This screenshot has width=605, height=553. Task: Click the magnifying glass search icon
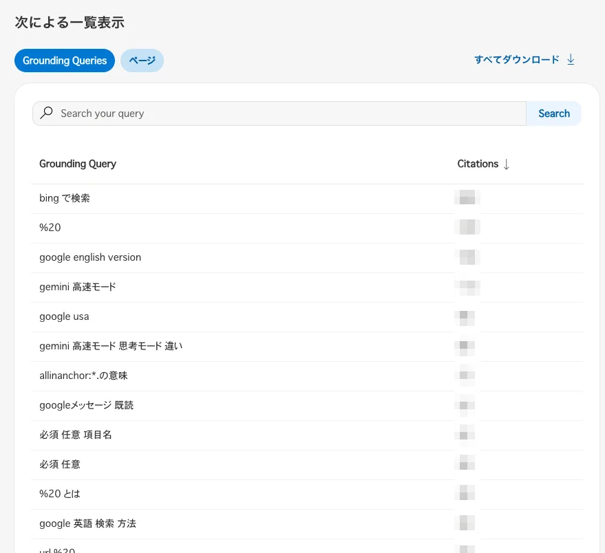[47, 113]
